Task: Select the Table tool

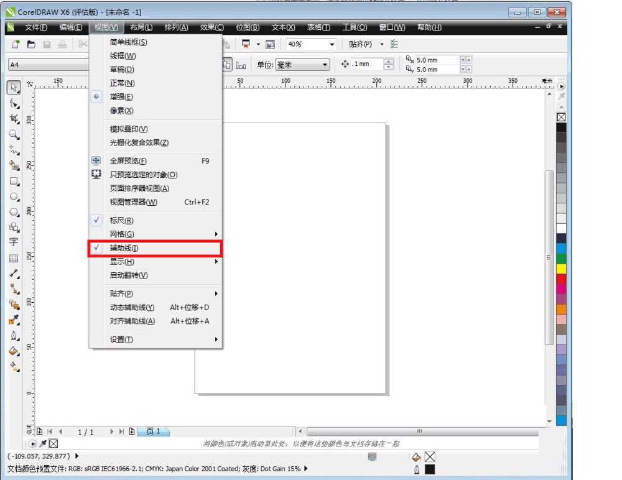Action: point(13,257)
